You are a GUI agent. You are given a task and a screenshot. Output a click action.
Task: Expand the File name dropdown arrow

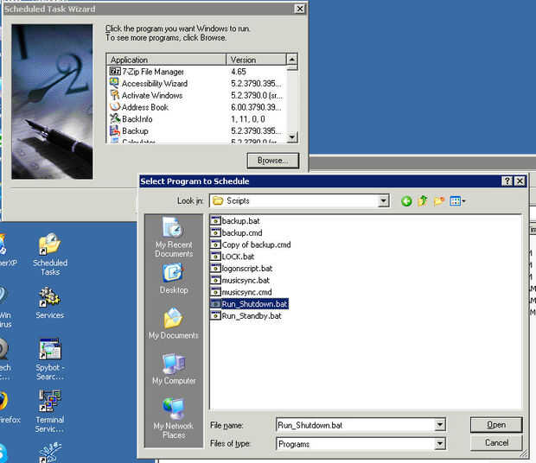tap(439, 425)
